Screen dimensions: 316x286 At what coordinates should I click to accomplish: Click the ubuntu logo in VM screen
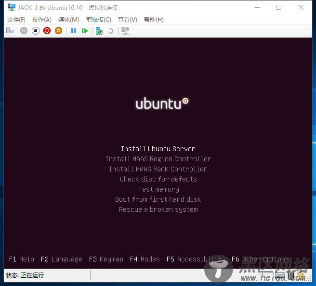(162, 104)
